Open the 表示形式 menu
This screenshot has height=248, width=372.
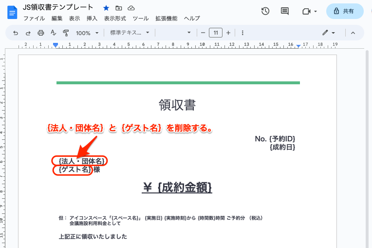[115, 19]
